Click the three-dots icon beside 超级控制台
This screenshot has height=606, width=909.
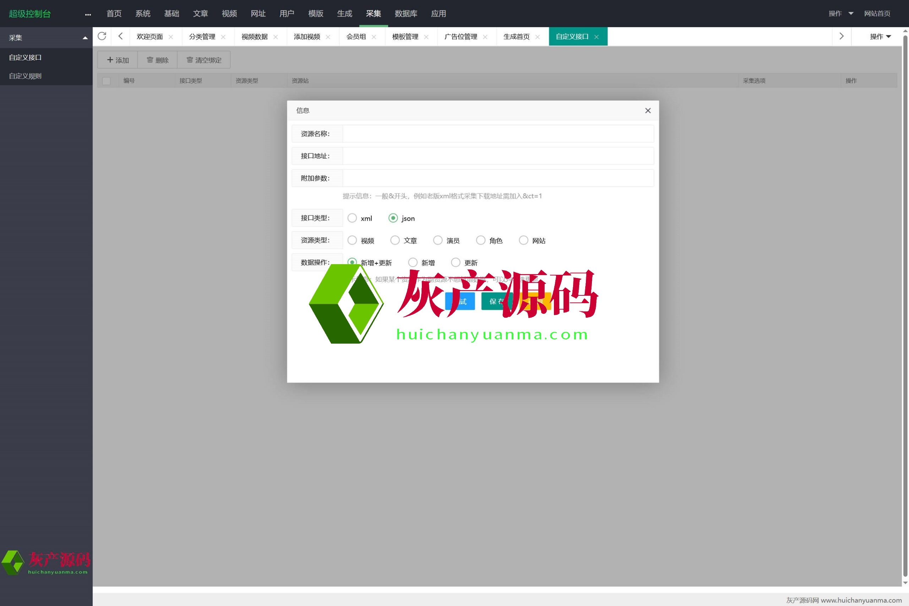tap(88, 14)
